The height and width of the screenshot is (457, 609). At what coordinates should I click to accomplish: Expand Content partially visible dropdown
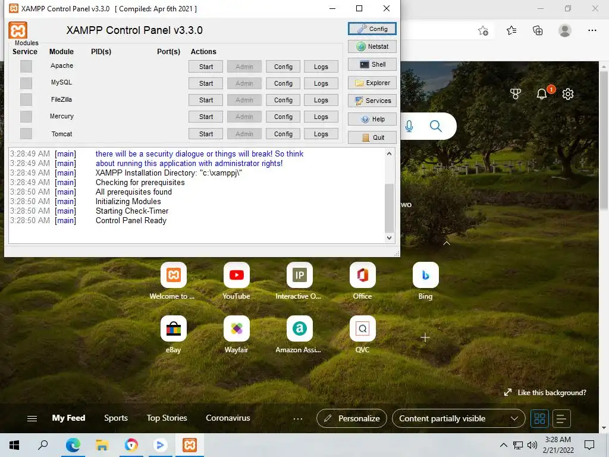[x=459, y=418]
